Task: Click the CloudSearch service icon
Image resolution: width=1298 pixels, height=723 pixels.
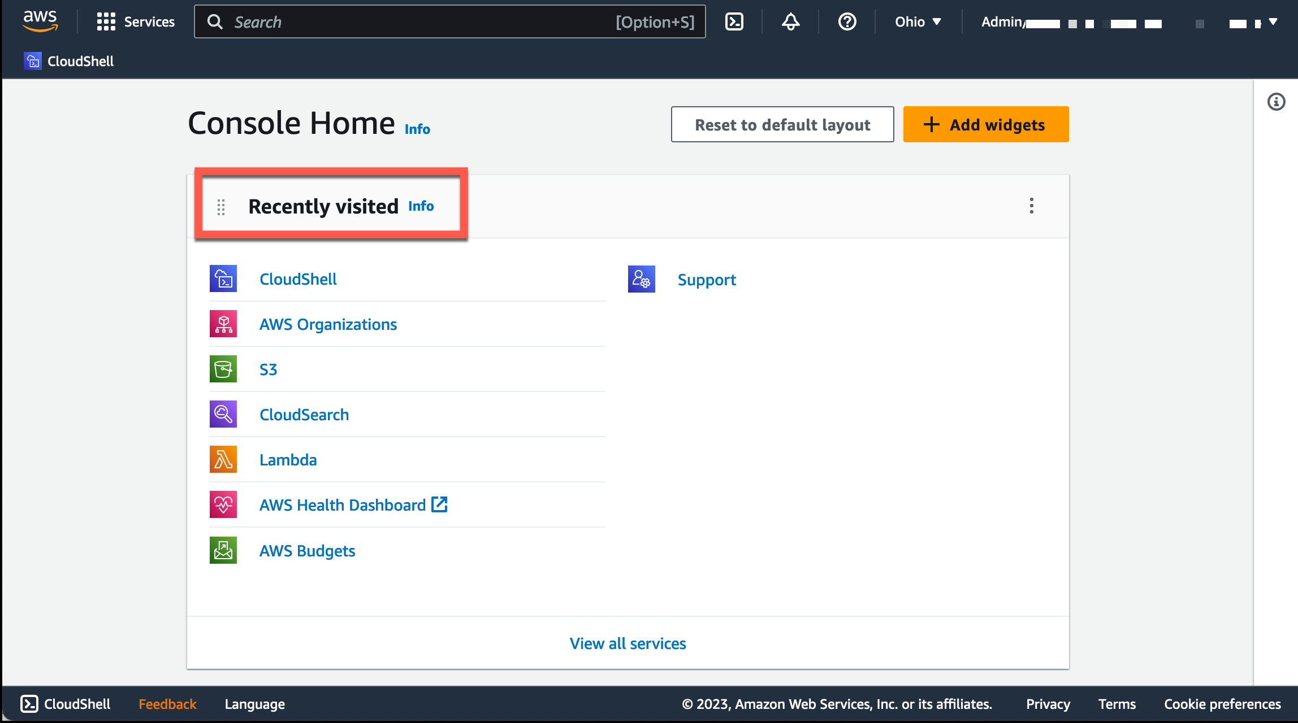Action: click(223, 414)
